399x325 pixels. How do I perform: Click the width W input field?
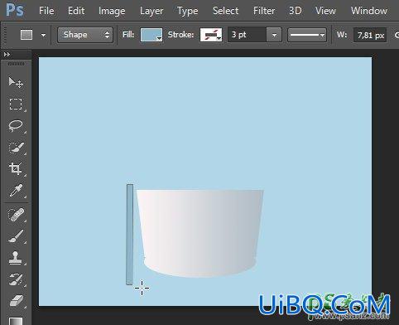coord(370,36)
